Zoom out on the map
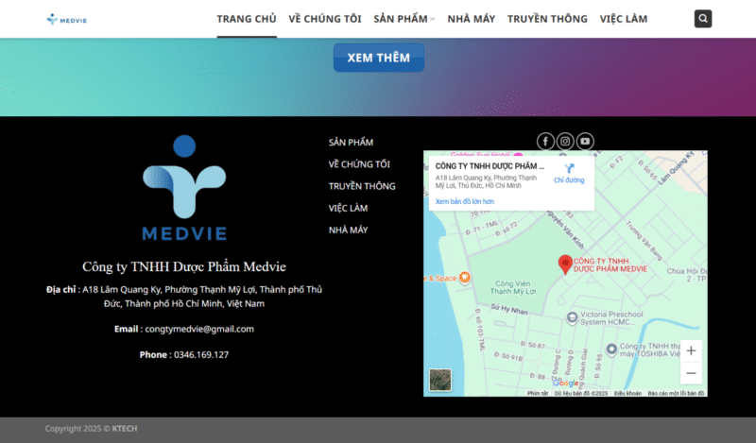The image size is (756, 443). (x=691, y=373)
